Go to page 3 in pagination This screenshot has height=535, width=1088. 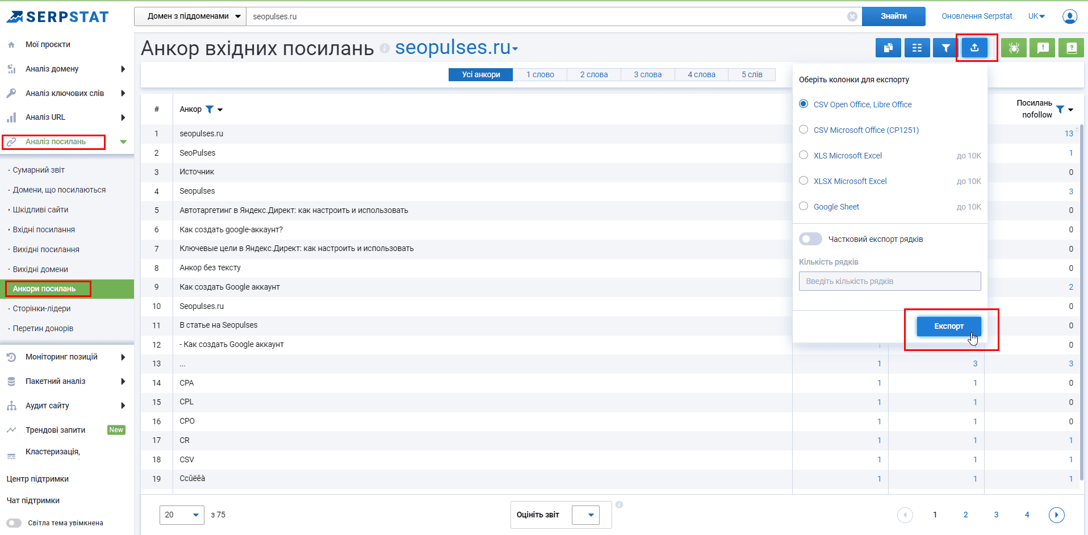[996, 515]
